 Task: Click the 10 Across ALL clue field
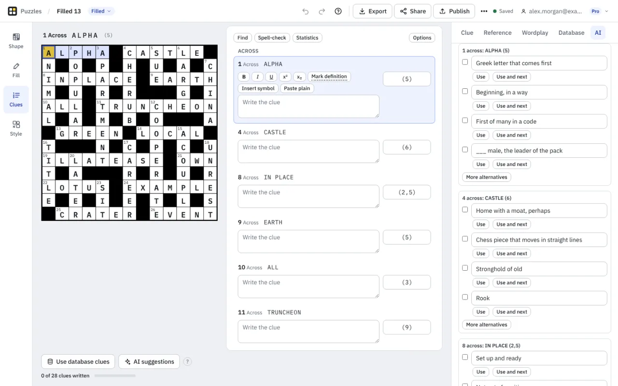point(308,287)
